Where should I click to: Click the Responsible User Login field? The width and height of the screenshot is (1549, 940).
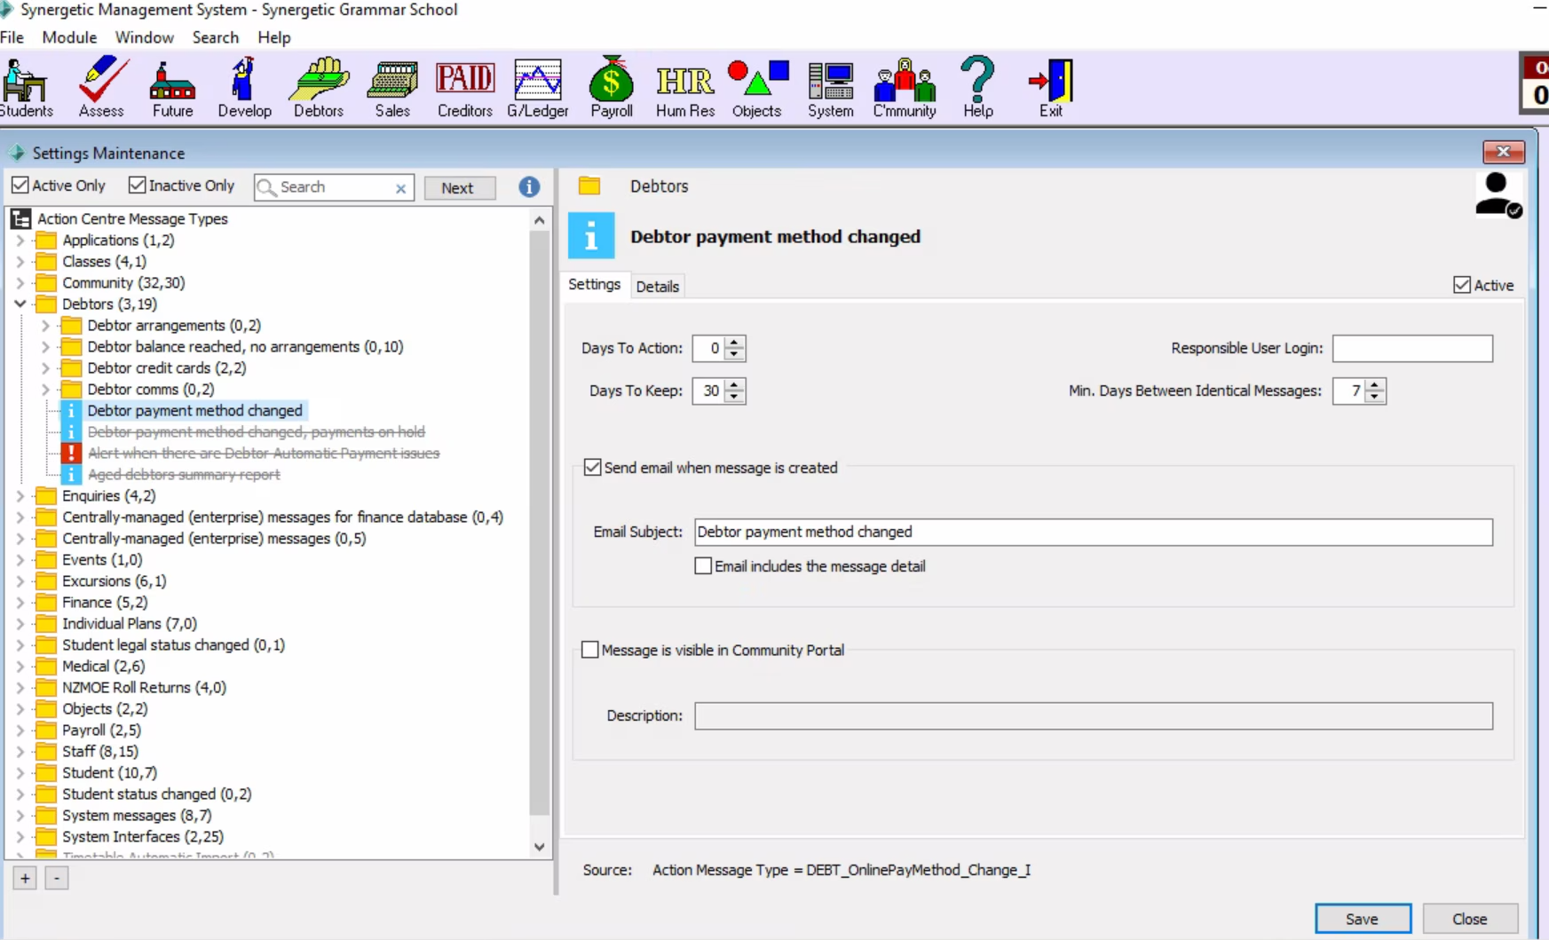tap(1412, 348)
